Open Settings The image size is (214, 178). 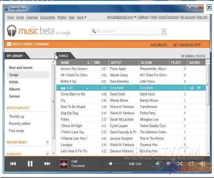coord(143,17)
